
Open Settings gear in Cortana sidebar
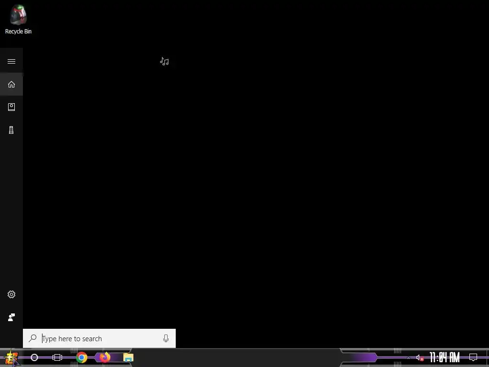[x=11, y=294]
